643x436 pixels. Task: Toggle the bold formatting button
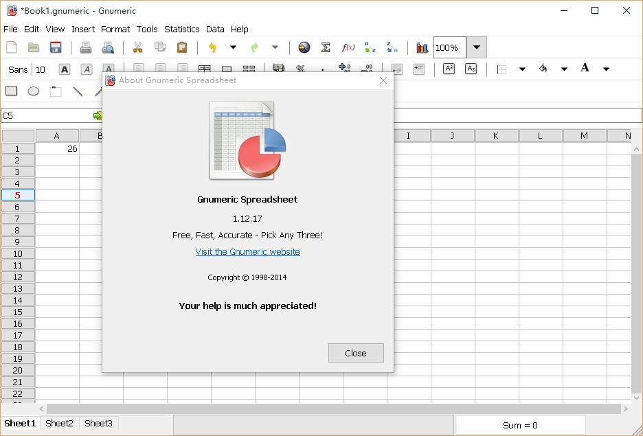pyautogui.click(x=65, y=69)
